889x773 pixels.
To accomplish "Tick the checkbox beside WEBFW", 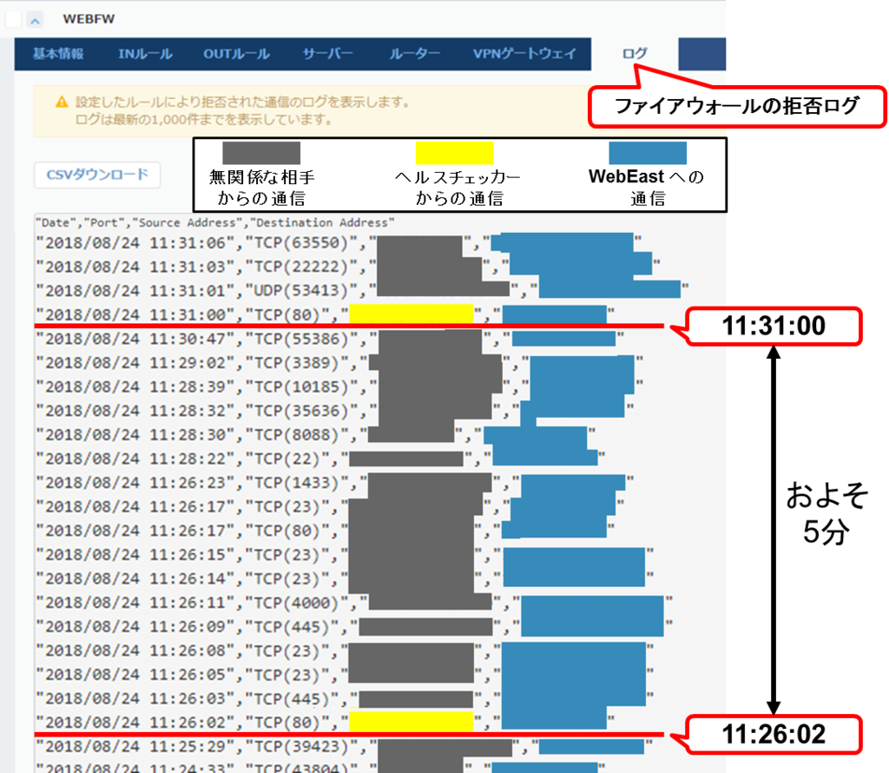I will click(x=14, y=19).
